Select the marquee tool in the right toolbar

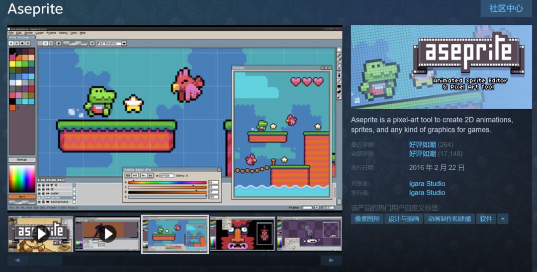[339, 50]
